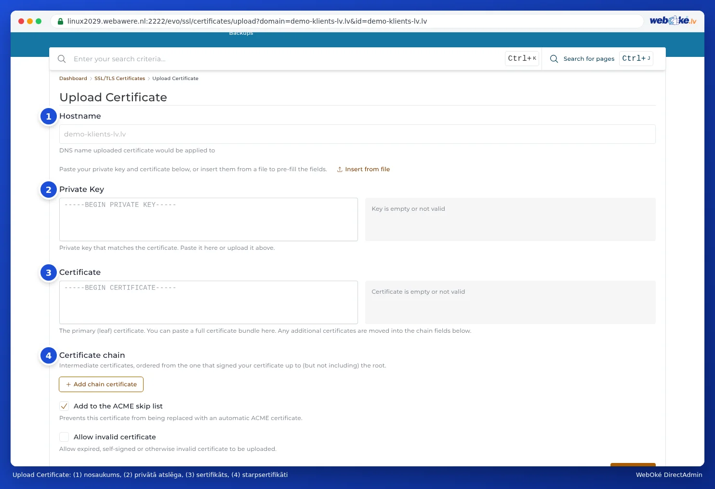
Task: Click 'Prevents this certificate from being replaced' hint
Action: [181, 418]
